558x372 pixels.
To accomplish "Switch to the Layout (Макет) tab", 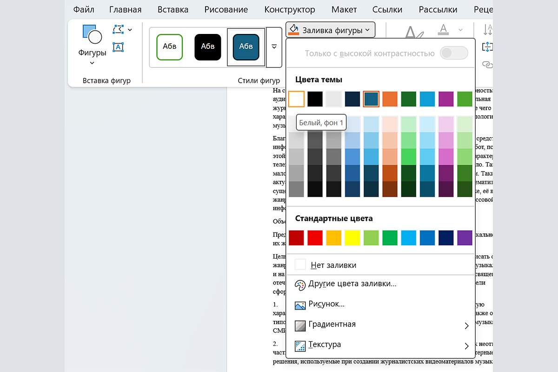I will [x=344, y=9].
